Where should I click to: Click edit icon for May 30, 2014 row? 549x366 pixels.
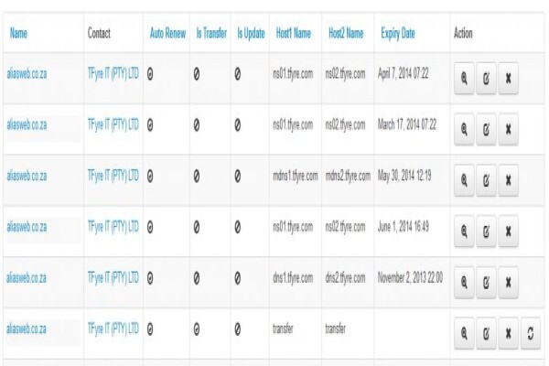pyautogui.click(x=486, y=180)
